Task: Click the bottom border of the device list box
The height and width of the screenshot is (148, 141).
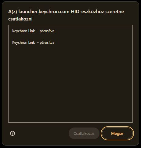Action: [x=70, y=122]
